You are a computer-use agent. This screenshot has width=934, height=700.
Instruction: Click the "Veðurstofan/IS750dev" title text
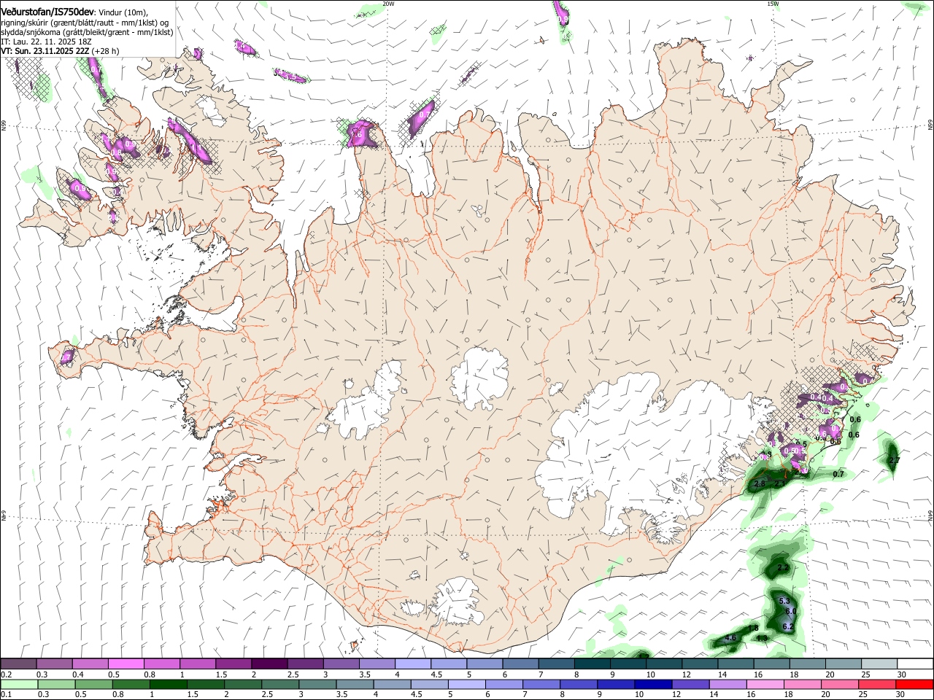click(x=47, y=12)
